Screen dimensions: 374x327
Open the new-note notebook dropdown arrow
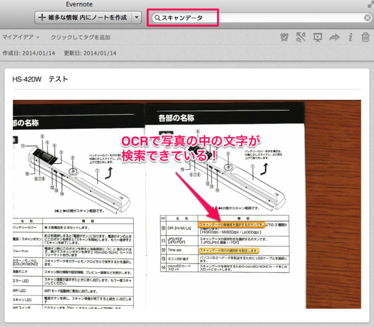coord(136,18)
